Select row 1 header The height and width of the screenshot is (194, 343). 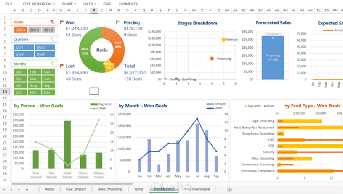(x=5, y=17)
